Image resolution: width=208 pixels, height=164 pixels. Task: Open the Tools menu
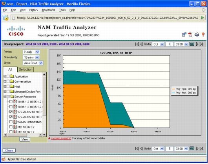coord(62,10)
